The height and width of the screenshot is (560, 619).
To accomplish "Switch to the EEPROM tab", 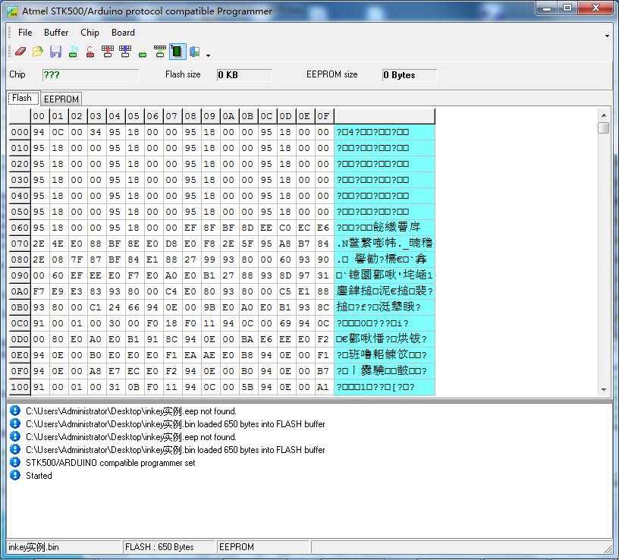I will [61, 99].
